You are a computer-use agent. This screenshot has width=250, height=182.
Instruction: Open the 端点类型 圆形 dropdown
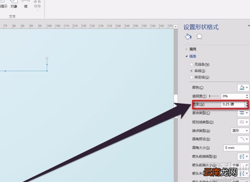240,131
